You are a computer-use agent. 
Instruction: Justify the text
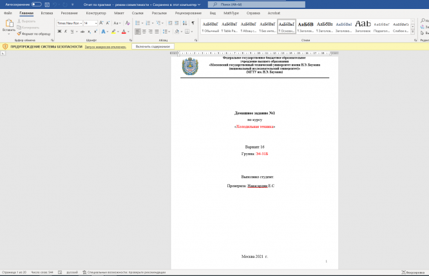tap(157, 32)
